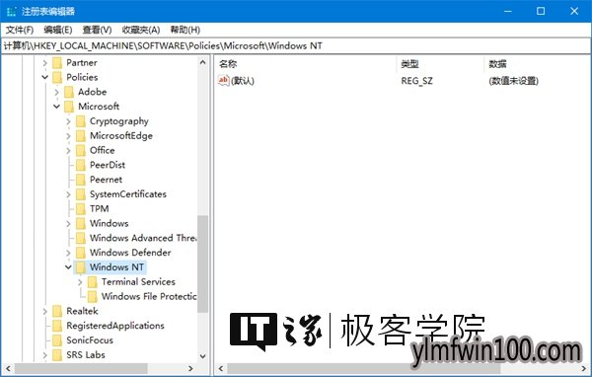This screenshot has height=377, width=592.
Task: Click the tree pane up scroll arrow
Action: [202, 62]
